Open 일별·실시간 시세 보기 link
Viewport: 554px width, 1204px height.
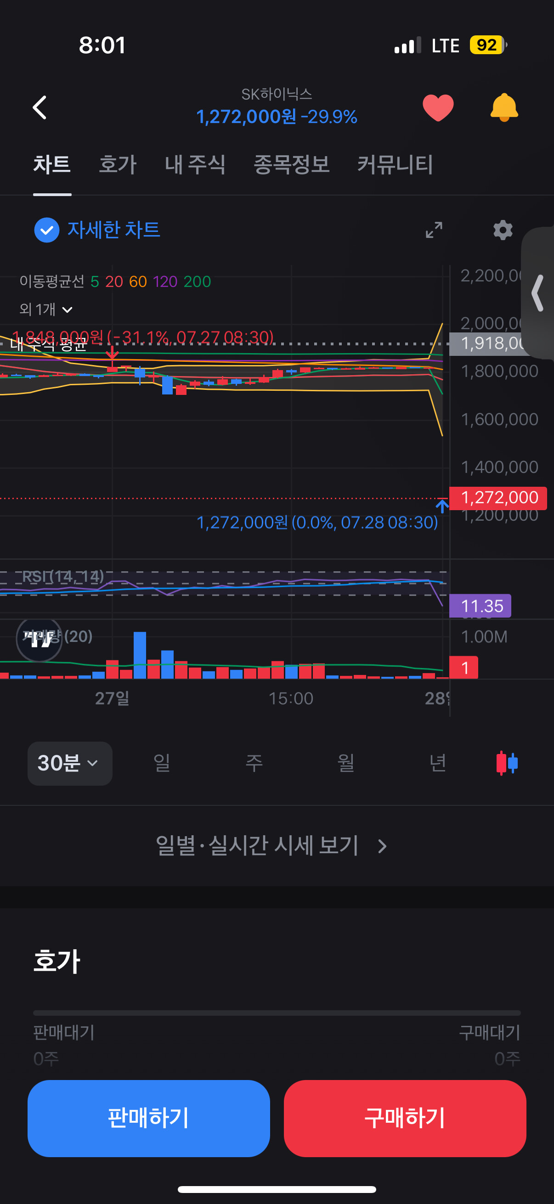point(272,845)
